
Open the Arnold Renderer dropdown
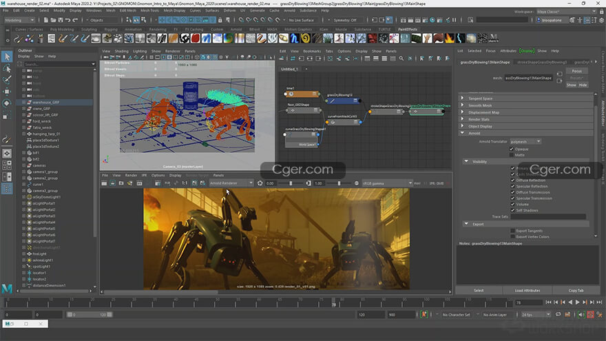(x=231, y=183)
